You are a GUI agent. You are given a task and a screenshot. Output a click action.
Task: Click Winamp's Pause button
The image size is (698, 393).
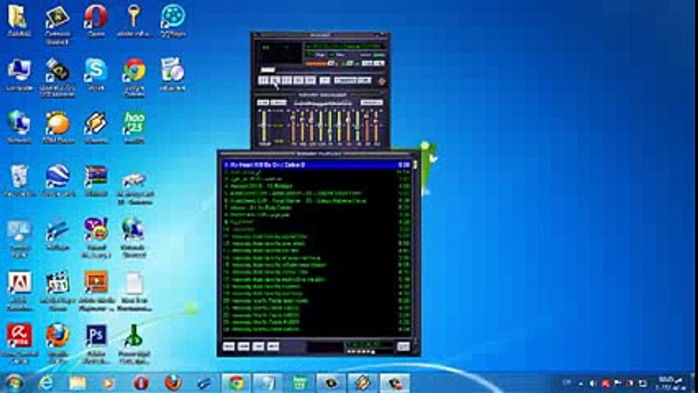click(287, 80)
